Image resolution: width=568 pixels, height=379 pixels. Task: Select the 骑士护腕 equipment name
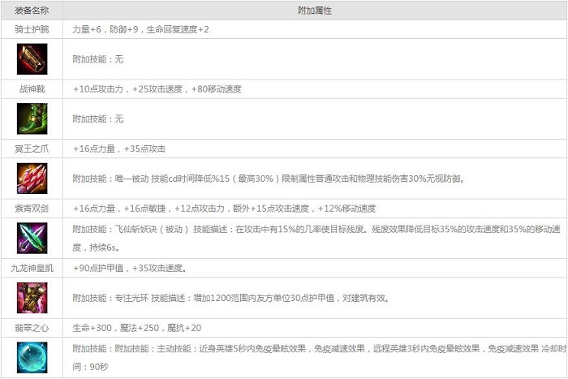32,29
